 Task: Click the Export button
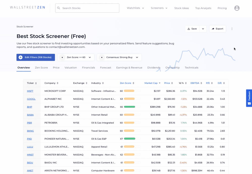(217, 29)
